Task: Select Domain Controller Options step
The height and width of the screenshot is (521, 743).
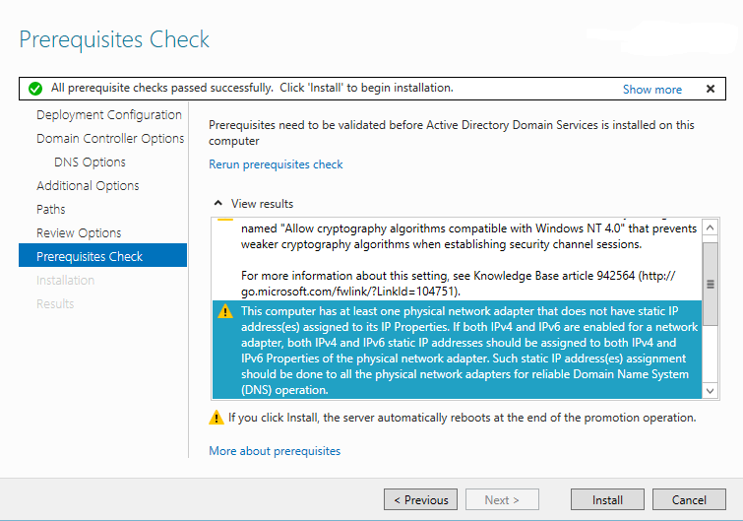Action: (110, 139)
